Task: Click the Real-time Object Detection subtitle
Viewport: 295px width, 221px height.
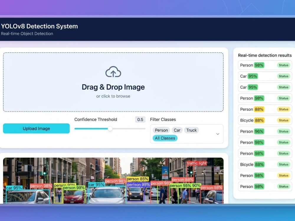Action: (27, 34)
